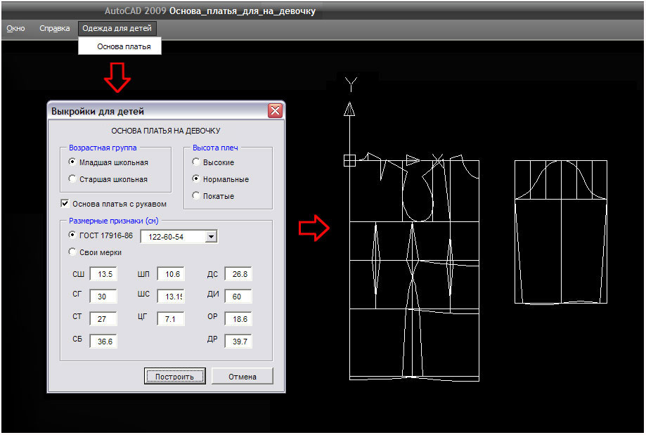Image resolution: width=646 pixels, height=435 pixels.
Task: Click the СШ input field
Action: [x=103, y=275]
